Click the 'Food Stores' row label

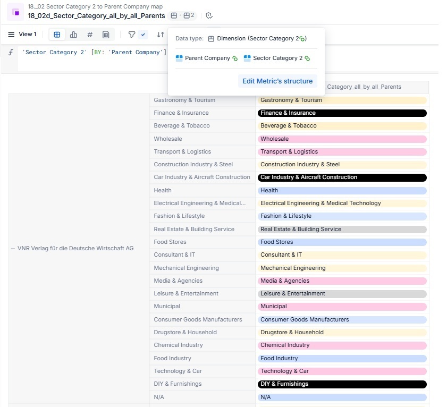pyautogui.click(x=170, y=242)
